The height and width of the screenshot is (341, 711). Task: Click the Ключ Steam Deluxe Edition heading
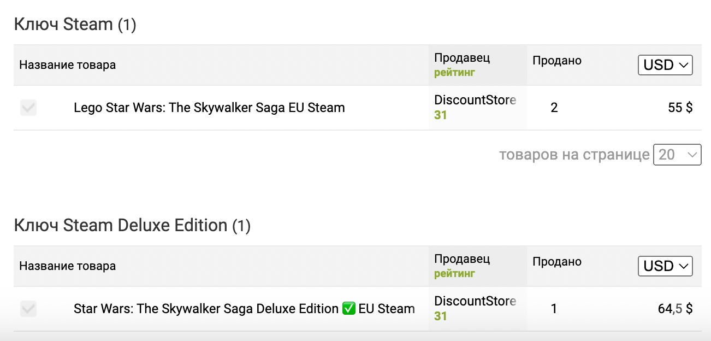pyautogui.click(x=132, y=225)
